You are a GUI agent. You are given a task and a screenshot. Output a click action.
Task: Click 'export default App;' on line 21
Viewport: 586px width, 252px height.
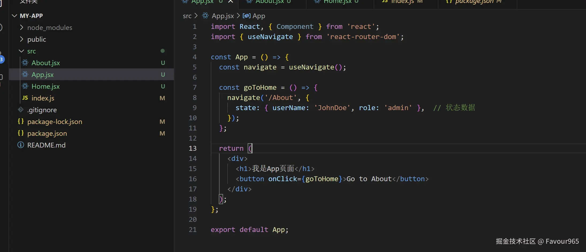coord(250,230)
